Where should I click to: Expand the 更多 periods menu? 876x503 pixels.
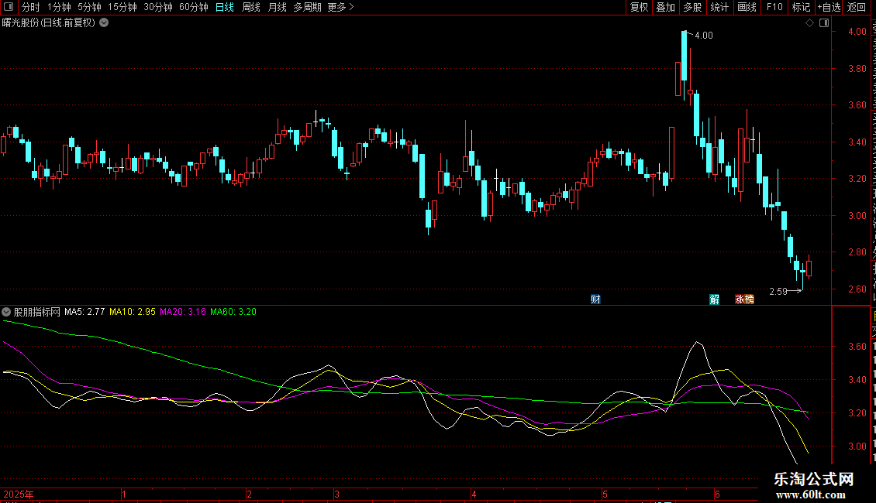pyautogui.click(x=340, y=7)
